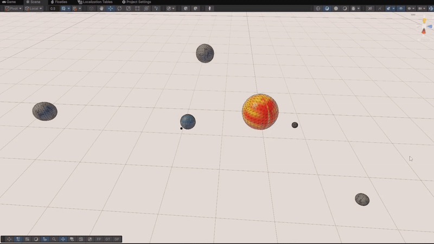
Task: Open the Pivot handle position dropdown
Action: [x=13, y=9]
